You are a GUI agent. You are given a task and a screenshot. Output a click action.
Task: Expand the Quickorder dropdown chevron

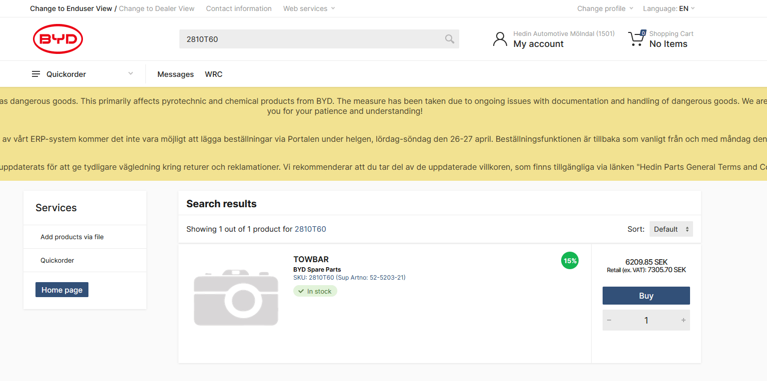point(130,73)
